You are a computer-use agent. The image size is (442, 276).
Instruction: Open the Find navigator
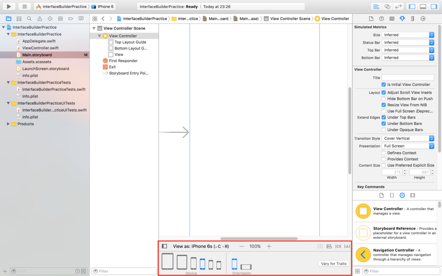(29, 19)
